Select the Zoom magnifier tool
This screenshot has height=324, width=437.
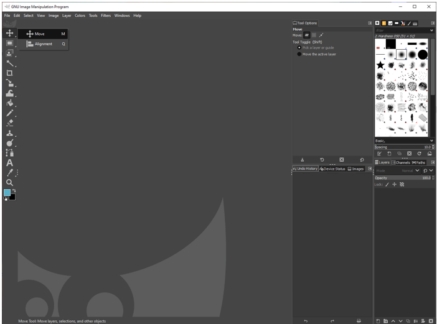pyautogui.click(x=9, y=183)
